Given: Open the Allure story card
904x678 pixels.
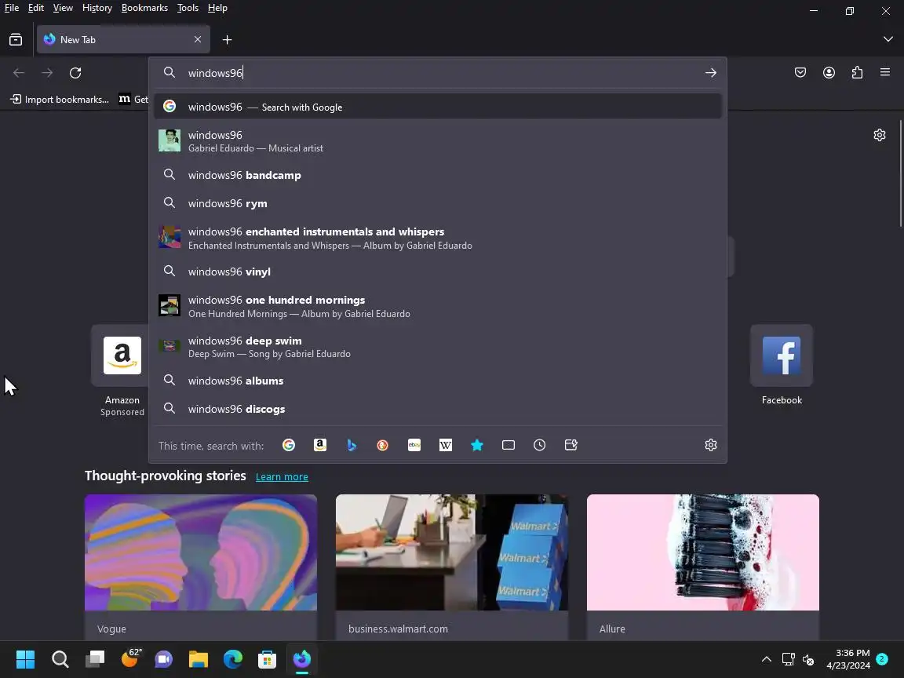Looking at the screenshot, I should 703,567.
